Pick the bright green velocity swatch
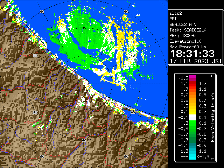224x168 pixels. coord(192,123)
